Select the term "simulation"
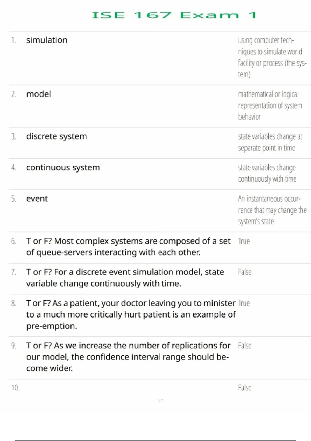 47,40
